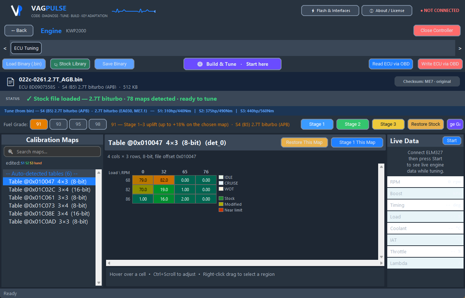465x298 pixels.
Task: Select fuel grade 93
Action: pos(58,124)
